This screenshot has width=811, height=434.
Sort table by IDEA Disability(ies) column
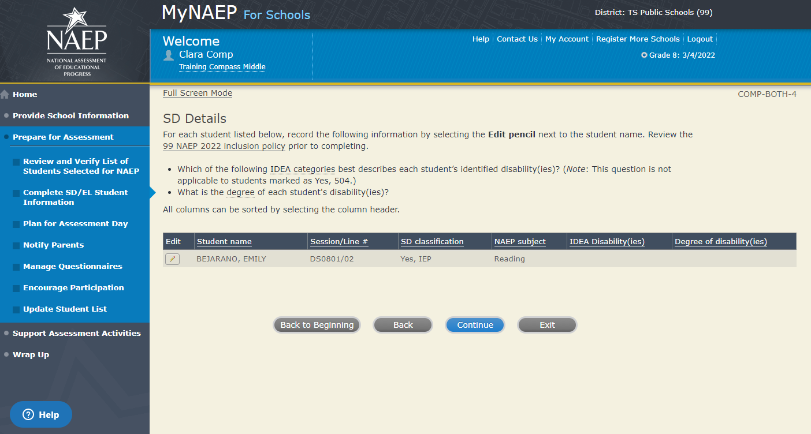pos(607,242)
